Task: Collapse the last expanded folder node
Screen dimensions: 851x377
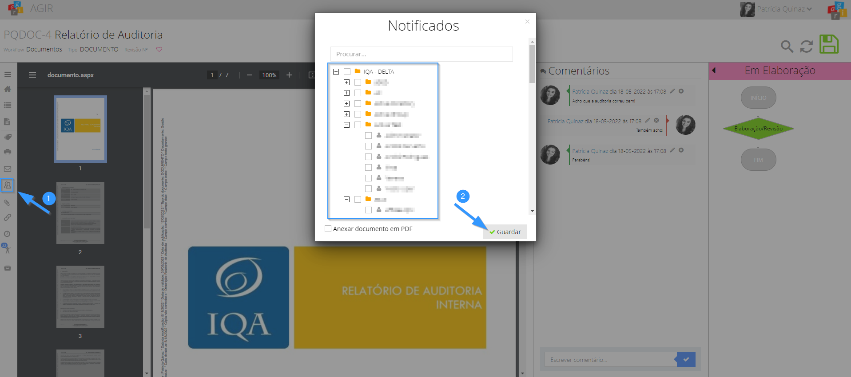Action: (347, 199)
